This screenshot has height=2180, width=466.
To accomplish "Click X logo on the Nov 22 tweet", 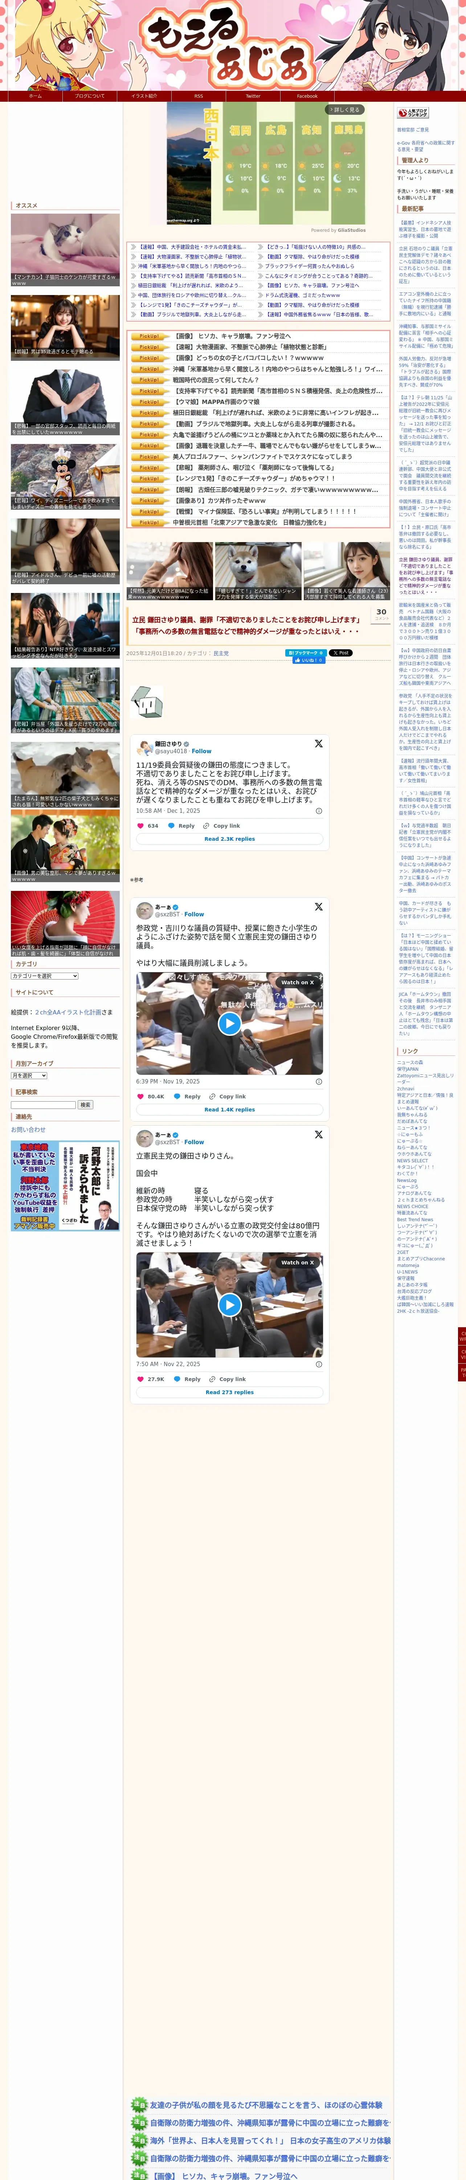I will click(319, 1134).
